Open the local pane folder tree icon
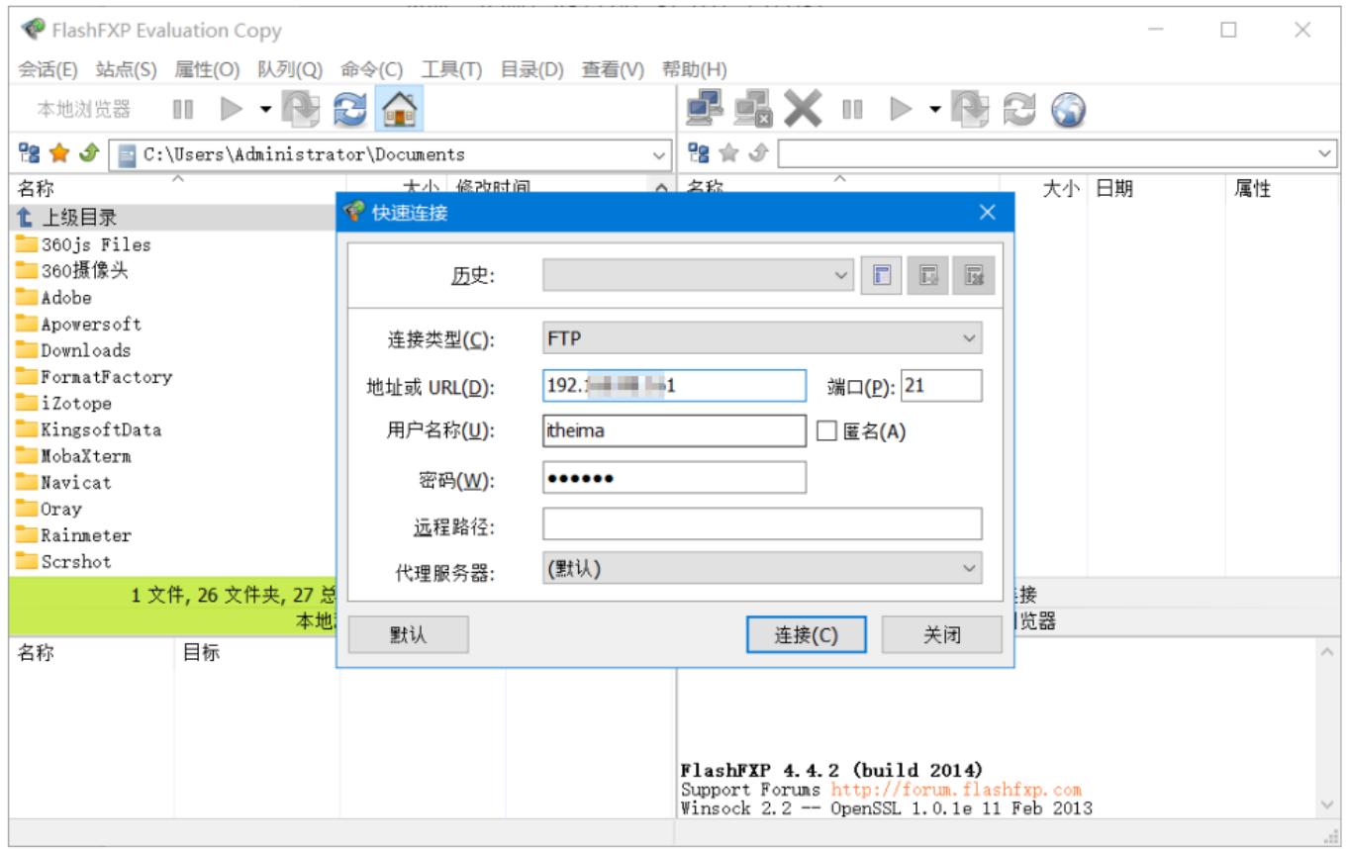 click(x=30, y=153)
